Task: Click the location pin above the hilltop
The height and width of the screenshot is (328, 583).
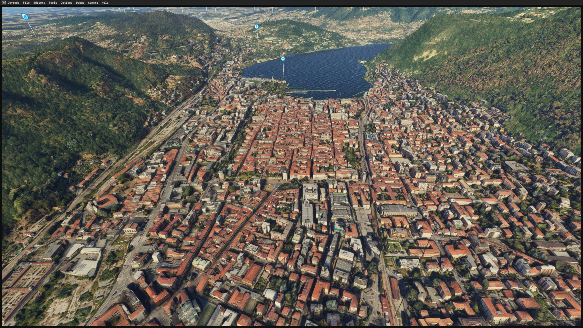Action: click(x=257, y=27)
